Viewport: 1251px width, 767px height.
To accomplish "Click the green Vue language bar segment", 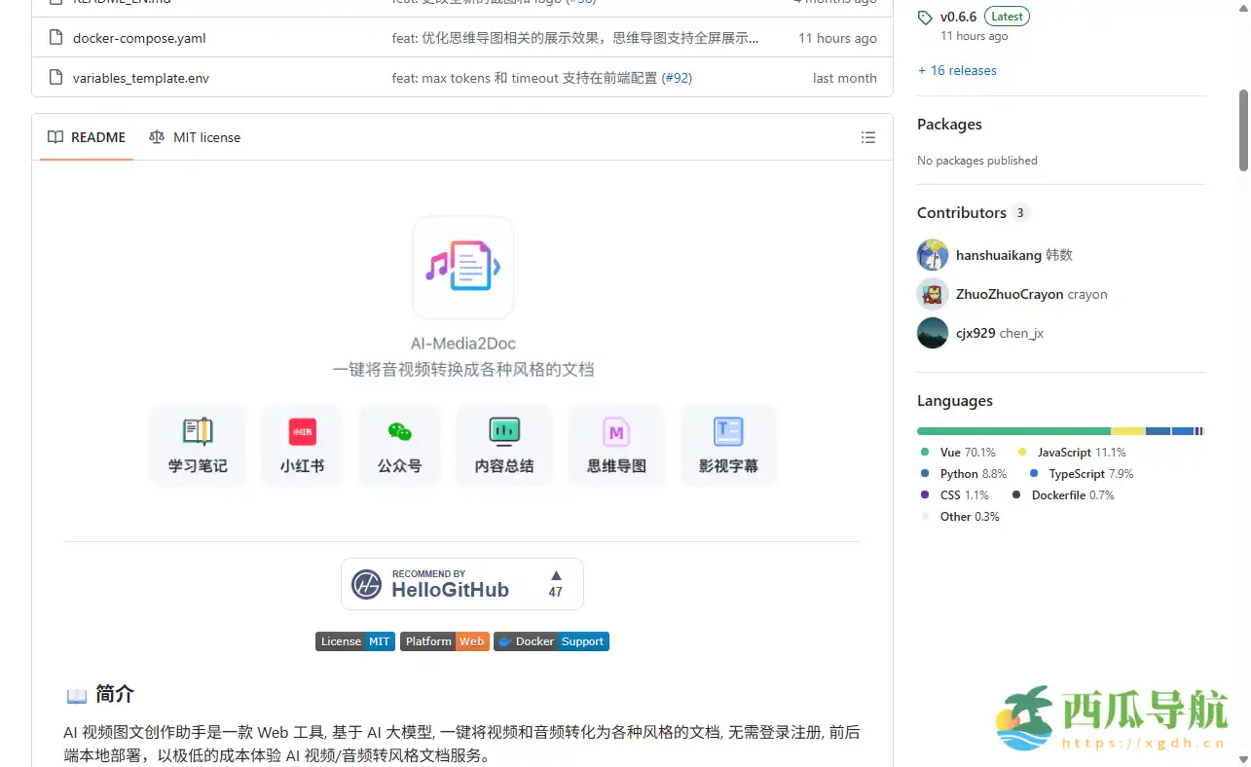I will coord(1012,431).
